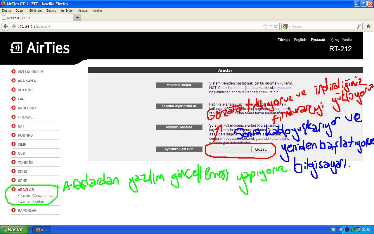Click Ayarları Yedekle button
The width and height of the screenshot is (374, 234).
(179, 127)
